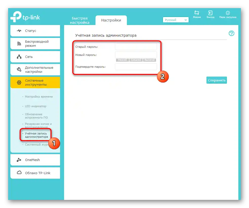
Task: Click the Статус pulse icon
Action: [19, 31]
